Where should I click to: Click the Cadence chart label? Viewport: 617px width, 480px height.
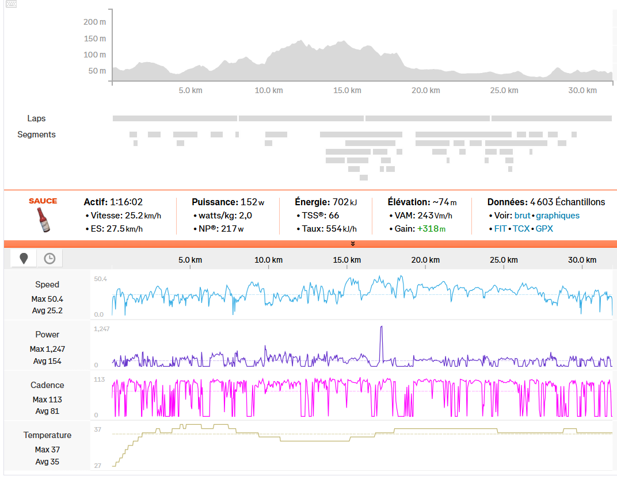(x=47, y=385)
